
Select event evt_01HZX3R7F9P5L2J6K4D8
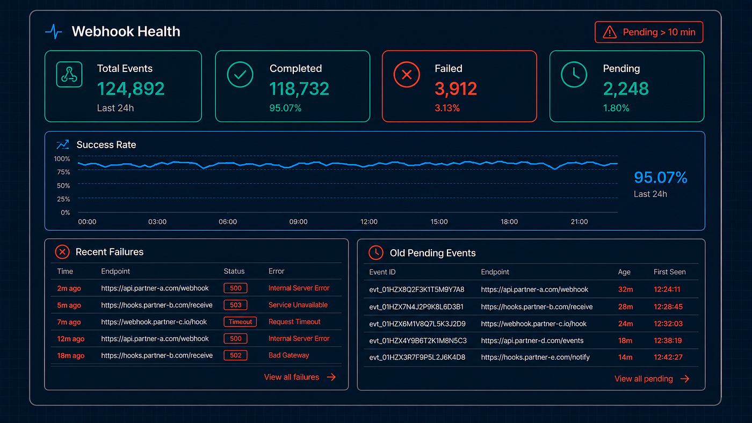tap(417, 357)
